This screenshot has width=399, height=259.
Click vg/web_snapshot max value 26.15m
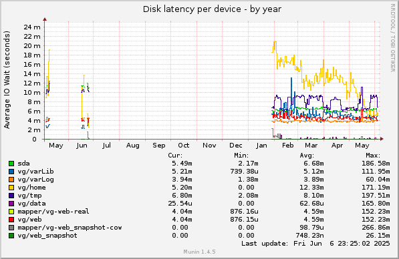pos(378,236)
